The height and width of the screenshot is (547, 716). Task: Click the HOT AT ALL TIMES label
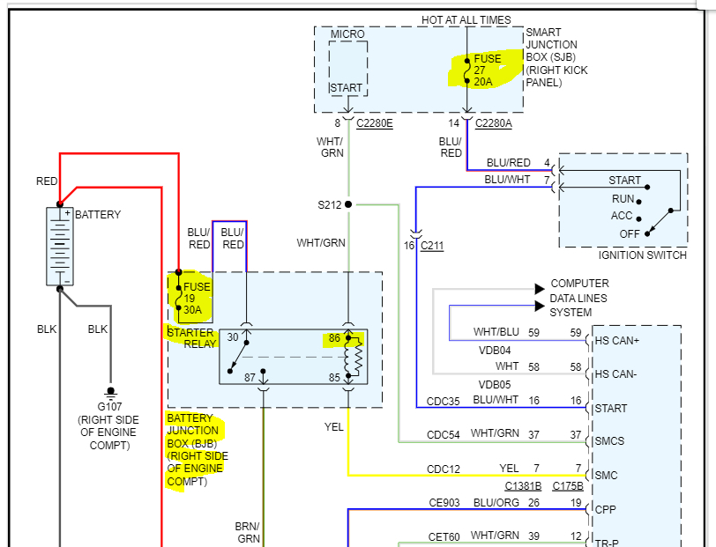[466, 20]
